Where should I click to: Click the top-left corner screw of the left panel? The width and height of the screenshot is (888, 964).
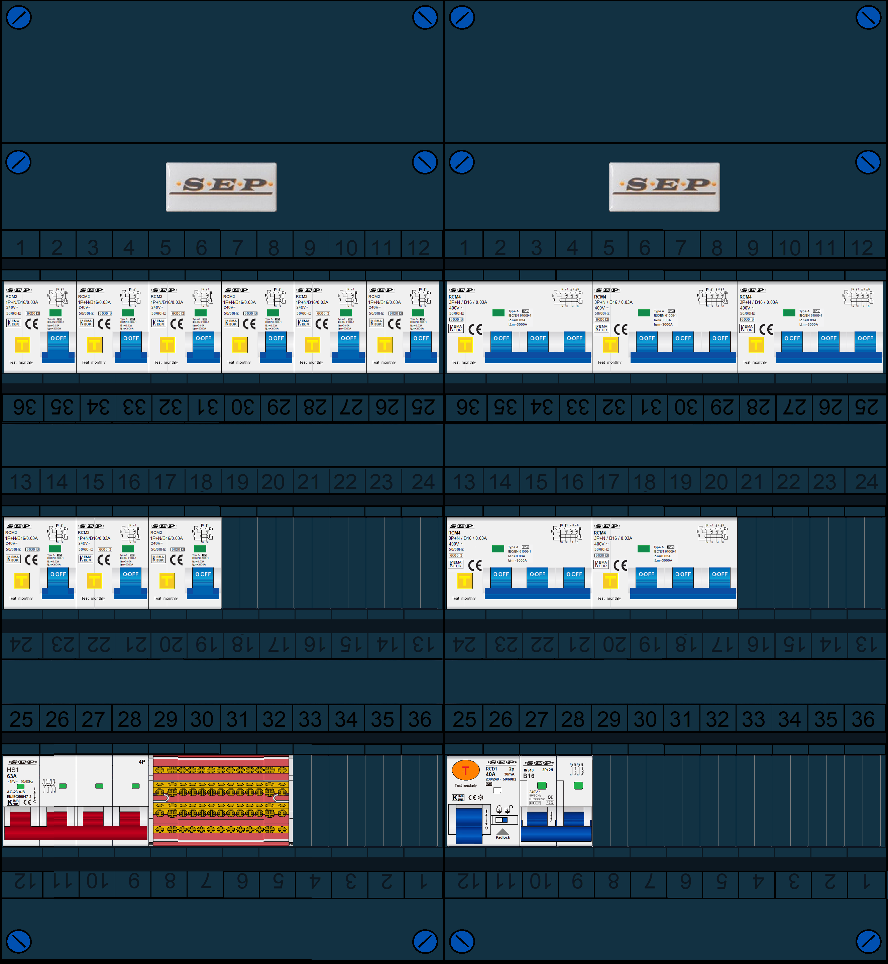19,18
